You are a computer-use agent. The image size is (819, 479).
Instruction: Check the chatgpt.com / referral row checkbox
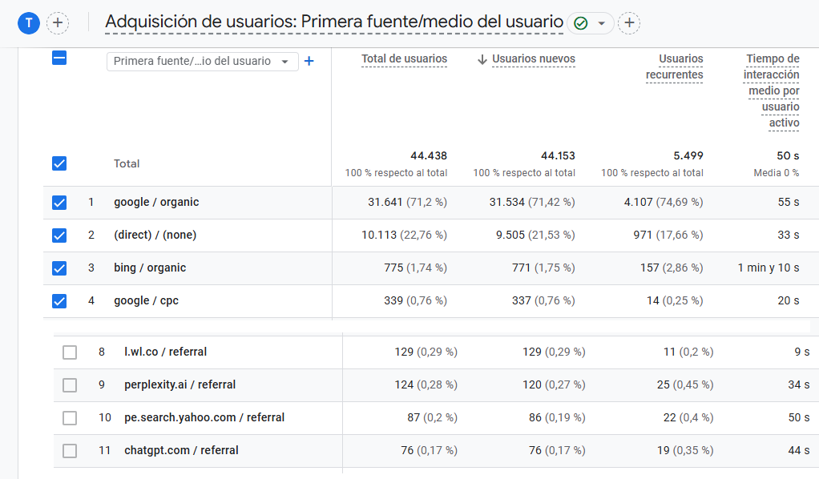coord(70,450)
